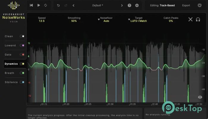
Task: Start playback with the play button
Action: (x=39, y=5)
